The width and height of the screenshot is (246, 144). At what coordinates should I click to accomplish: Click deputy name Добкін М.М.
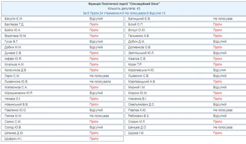(13, 47)
